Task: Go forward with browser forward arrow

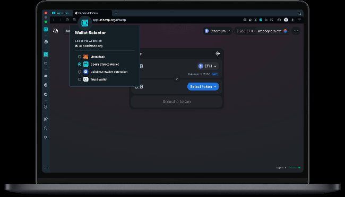Action: 60,20
